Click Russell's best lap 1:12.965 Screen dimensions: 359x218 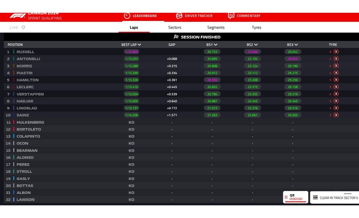point(131,52)
